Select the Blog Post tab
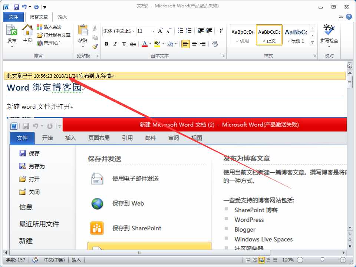This screenshot has width=356, height=267. tap(39, 17)
